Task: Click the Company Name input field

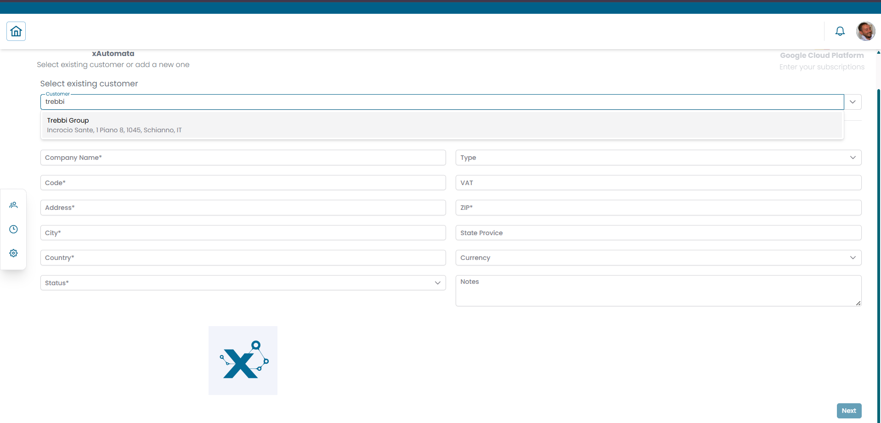Action: point(243,158)
